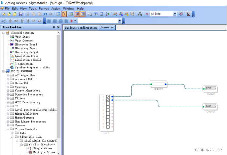Switch to the Schematic tab
The image size is (227, 155).
[x=107, y=27]
